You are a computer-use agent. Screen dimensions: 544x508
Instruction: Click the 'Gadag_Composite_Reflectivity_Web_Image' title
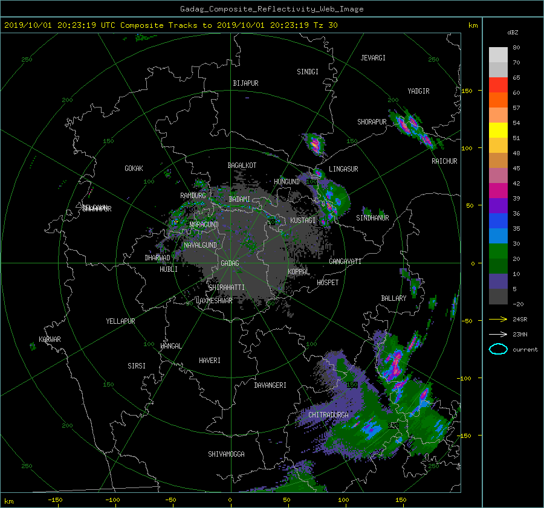[x=271, y=9]
